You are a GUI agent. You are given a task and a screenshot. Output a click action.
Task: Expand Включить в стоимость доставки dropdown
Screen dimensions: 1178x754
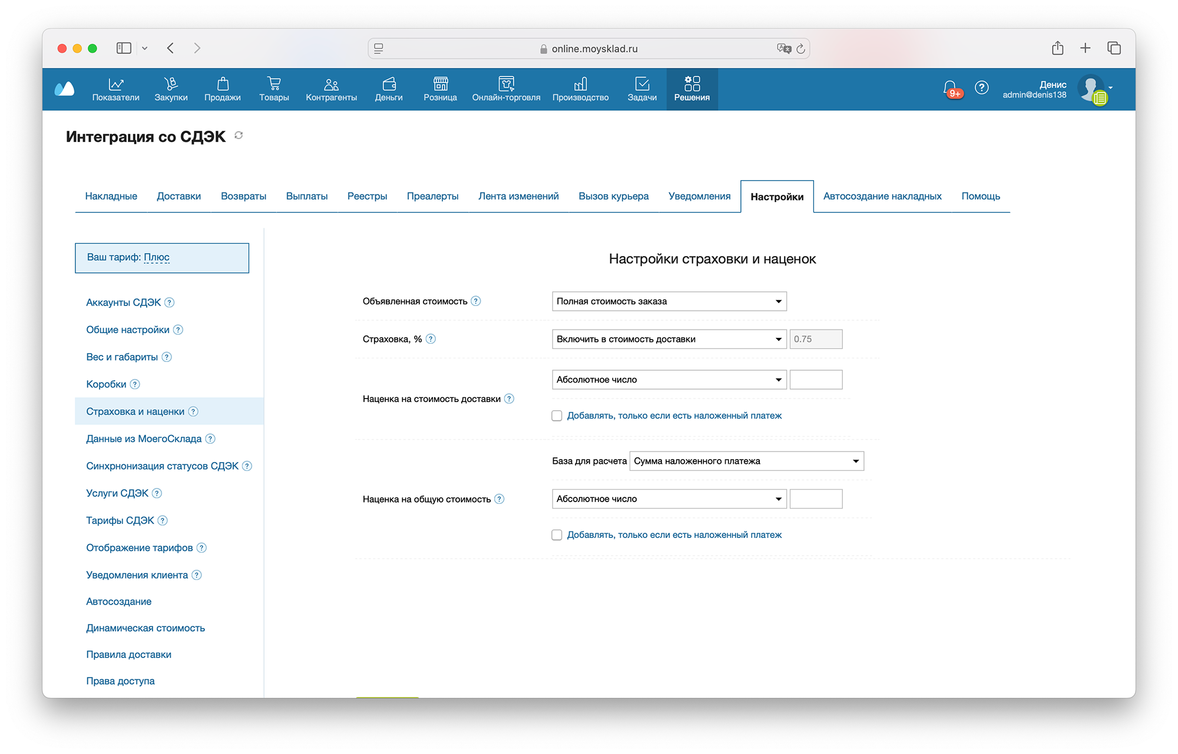669,339
